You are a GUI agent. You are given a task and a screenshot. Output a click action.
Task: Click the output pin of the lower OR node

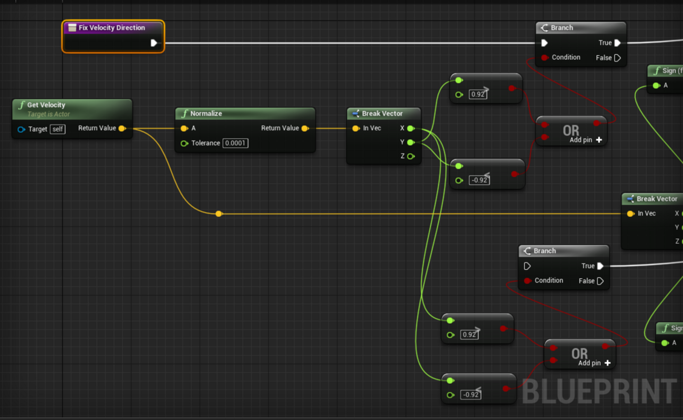(605, 346)
